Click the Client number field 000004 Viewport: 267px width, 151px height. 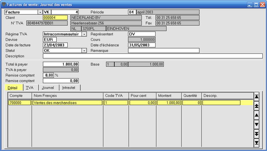[x=55, y=17]
